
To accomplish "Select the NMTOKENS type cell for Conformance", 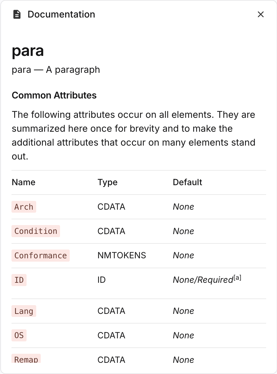I will coord(122,255).
